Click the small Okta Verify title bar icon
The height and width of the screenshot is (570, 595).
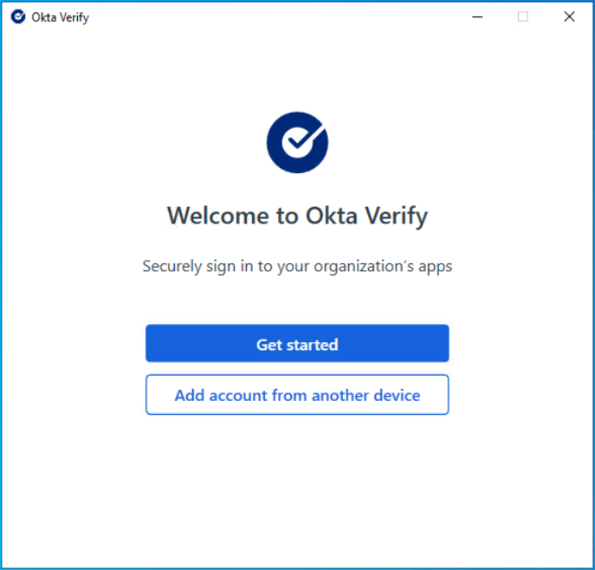click(x=18, y=16)
